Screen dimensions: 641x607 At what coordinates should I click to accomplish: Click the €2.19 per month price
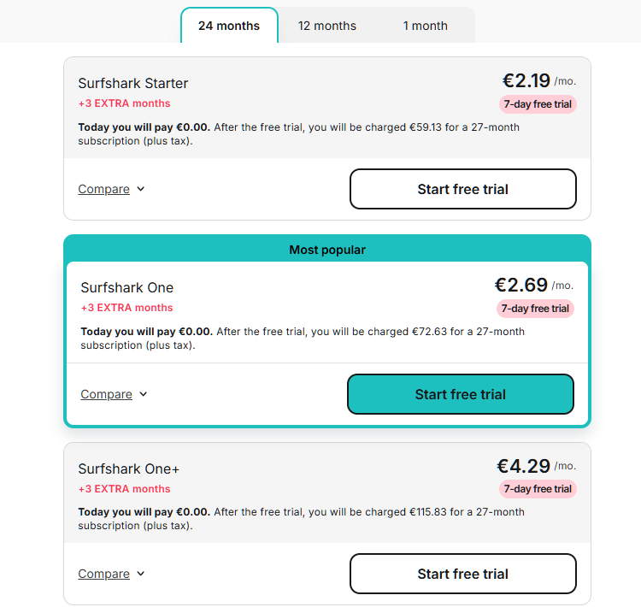526,81
